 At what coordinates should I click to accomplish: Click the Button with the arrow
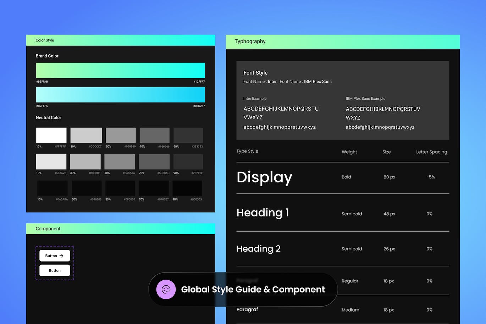tap(55, 256)
